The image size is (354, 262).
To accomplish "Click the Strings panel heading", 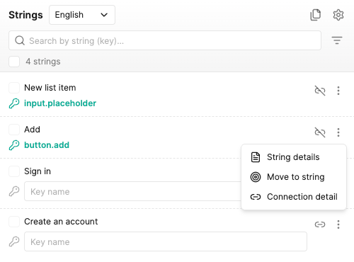I will click(25, 15).
